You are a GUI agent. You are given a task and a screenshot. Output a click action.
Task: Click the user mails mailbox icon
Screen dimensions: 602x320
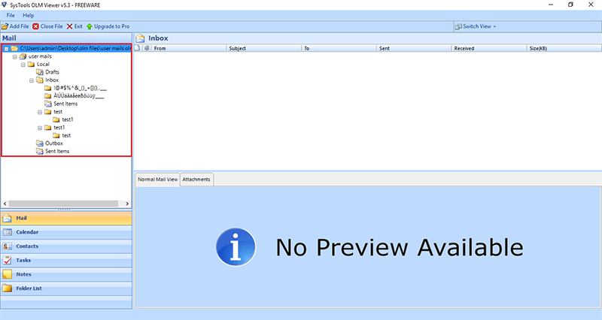tap(23, 56)
